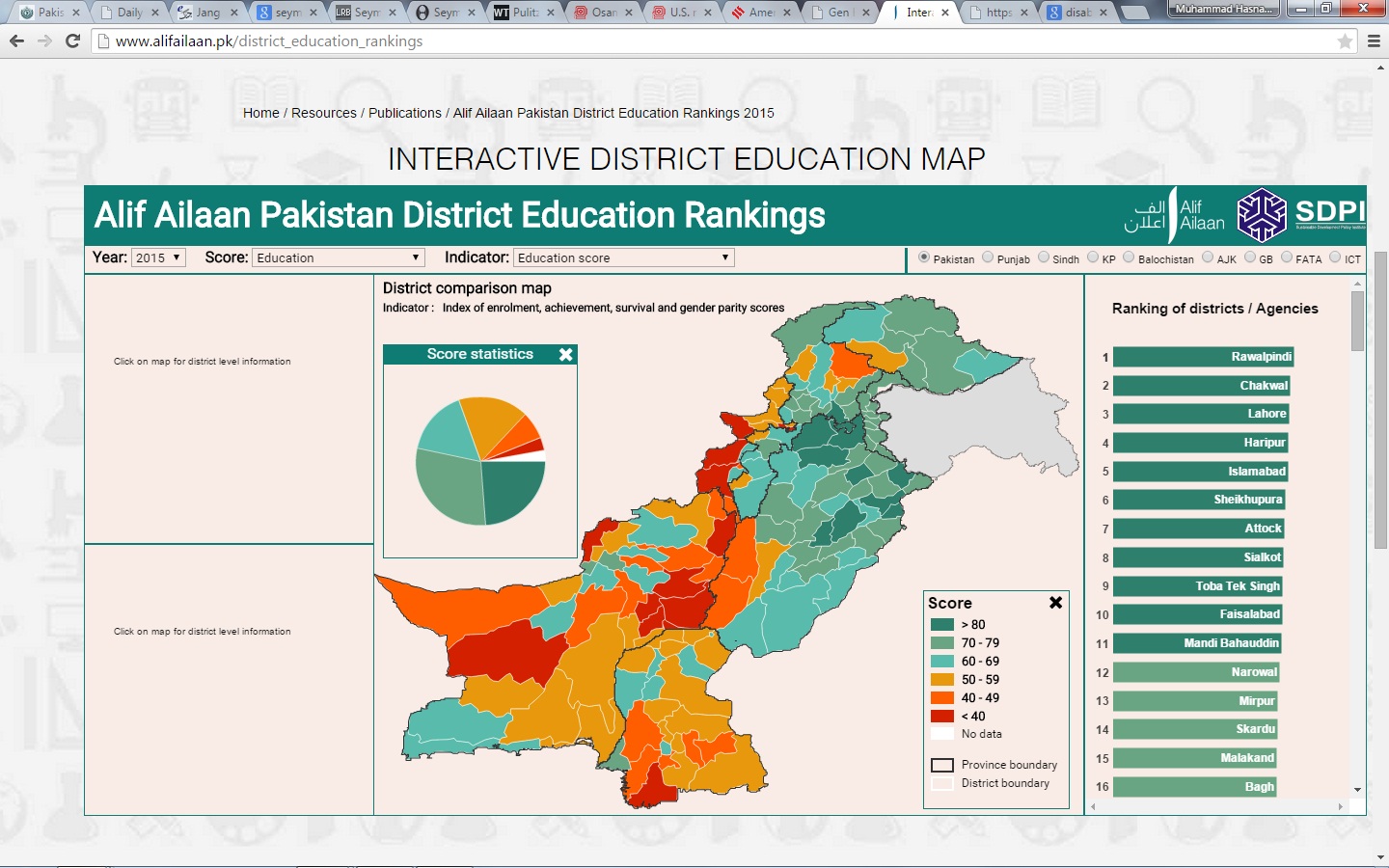
Task: Select Punjab region radio button
Action: [x=988, y=258]
